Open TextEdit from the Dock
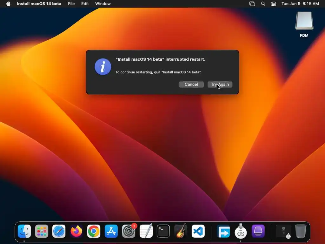Screen dimensions: 325x244 click(x=146, y=231)
